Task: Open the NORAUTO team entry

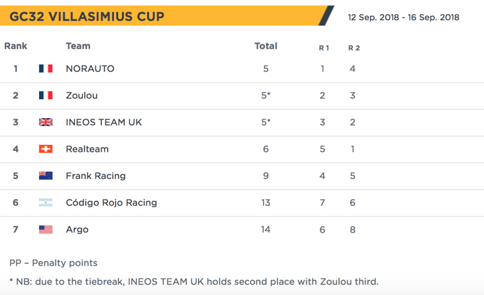Action: (90, 68)
